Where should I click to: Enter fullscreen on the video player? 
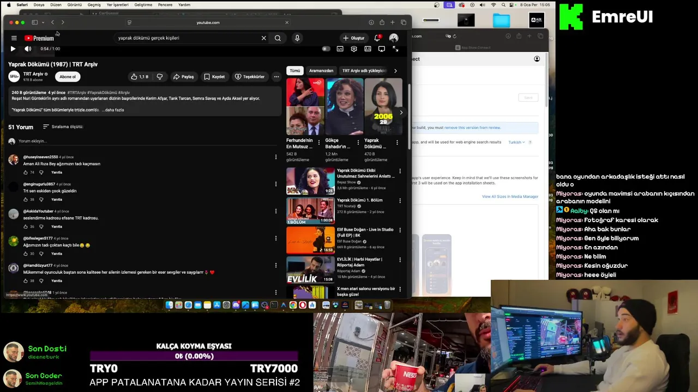(395, 49)
